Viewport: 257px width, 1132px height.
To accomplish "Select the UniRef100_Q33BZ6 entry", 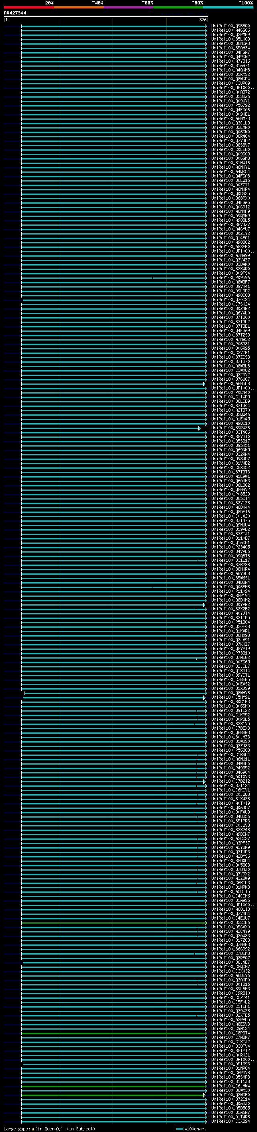I will (x=230, y=97).
